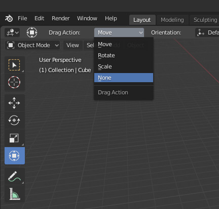Open the Window menu
The image size is (219, 209).
(87, 18)
